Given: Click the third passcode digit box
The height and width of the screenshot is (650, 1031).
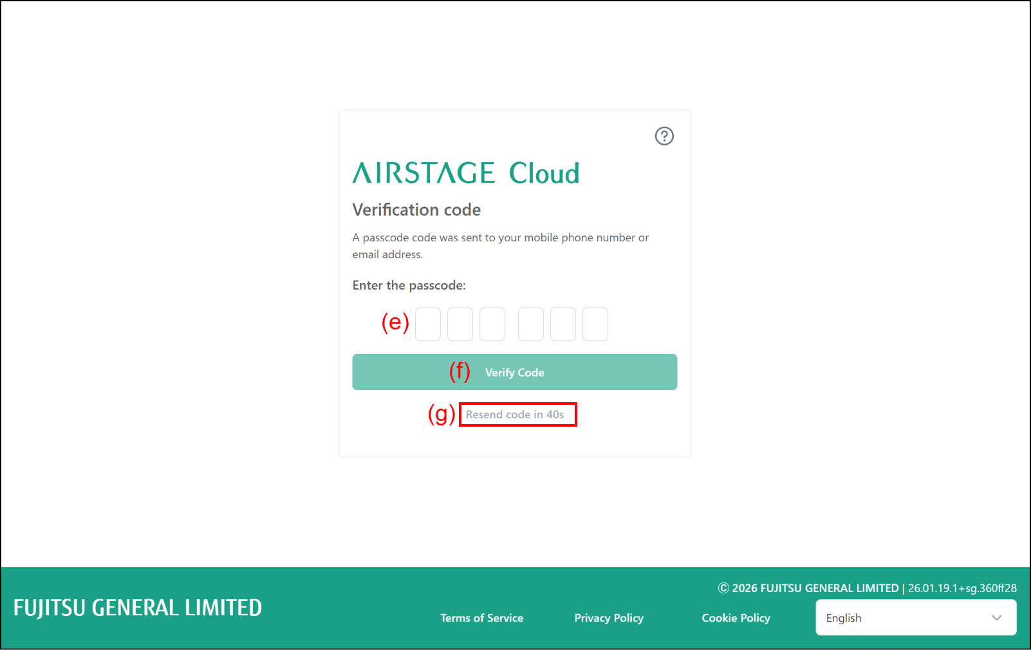Looking at the screenshot, I should (492, 324).
